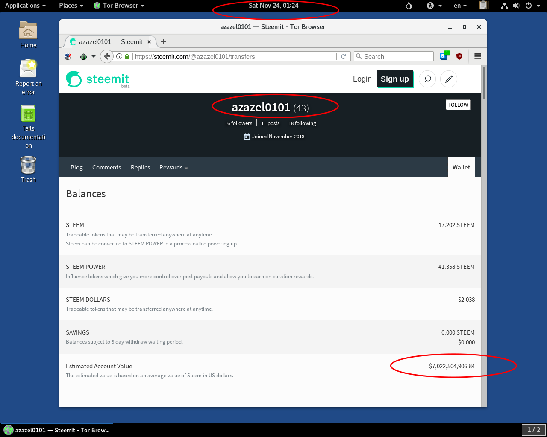
Task: Open the Report an error desktop icon
Action: pos(28,77)
